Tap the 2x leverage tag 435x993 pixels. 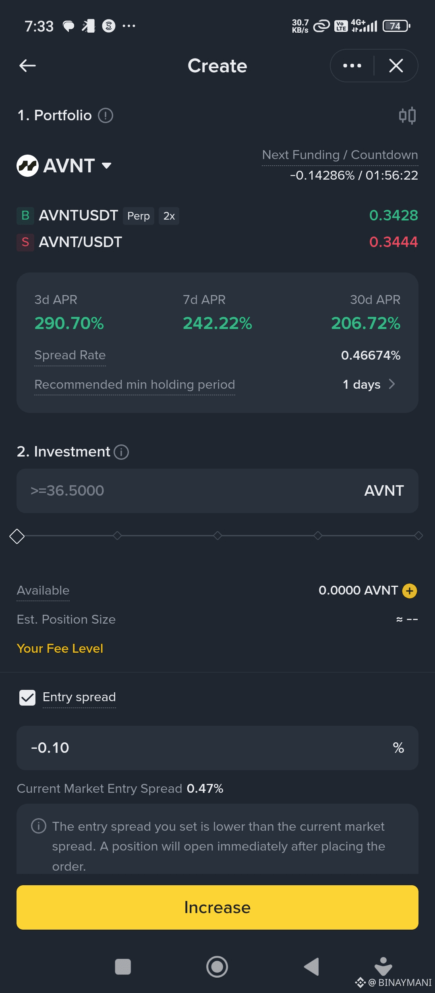click(169, 216)
